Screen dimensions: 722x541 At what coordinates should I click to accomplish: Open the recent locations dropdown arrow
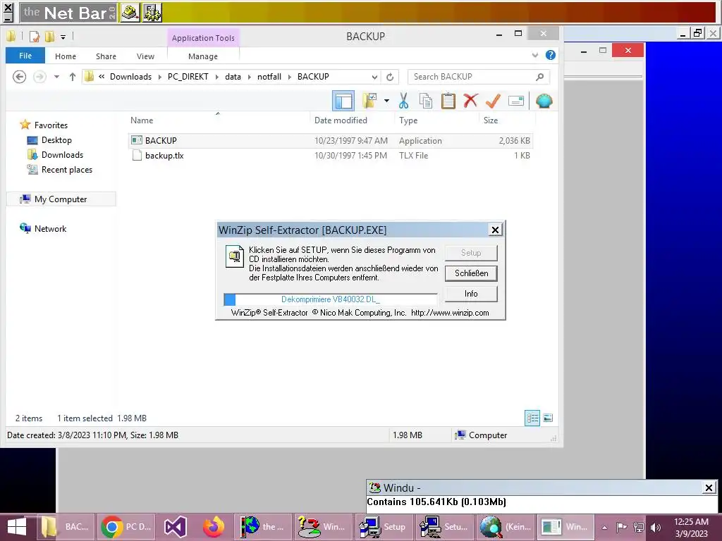(56, 77)
